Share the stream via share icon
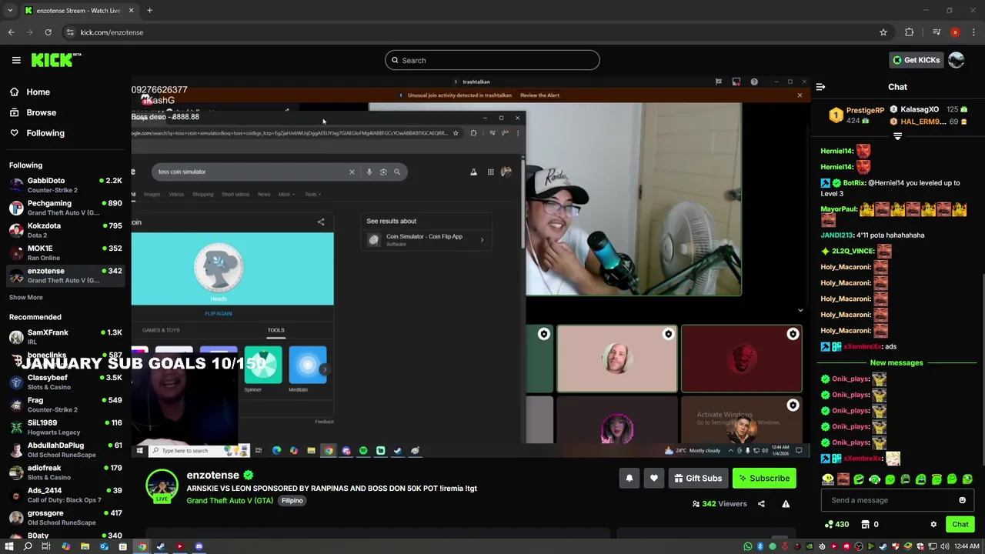 pos(761,504)
